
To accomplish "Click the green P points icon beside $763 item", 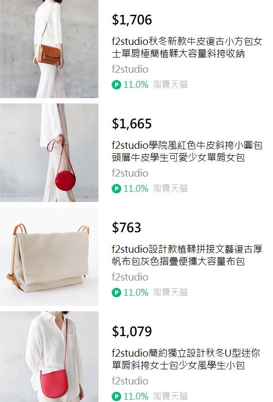I will (116, 293).
